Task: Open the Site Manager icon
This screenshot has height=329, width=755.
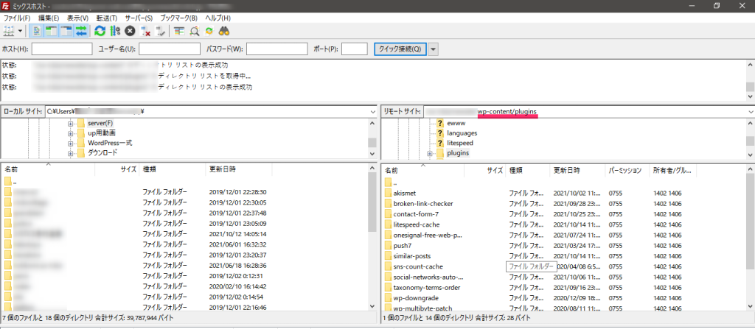Action: [9, 31]
